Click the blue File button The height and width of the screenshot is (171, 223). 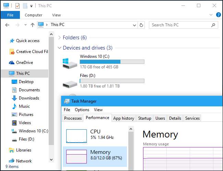click(10, 15)
